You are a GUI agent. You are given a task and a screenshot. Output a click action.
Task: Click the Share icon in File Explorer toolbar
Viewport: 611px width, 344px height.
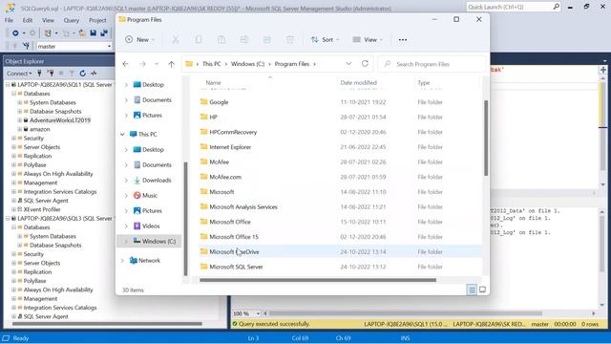coord(267,40)
